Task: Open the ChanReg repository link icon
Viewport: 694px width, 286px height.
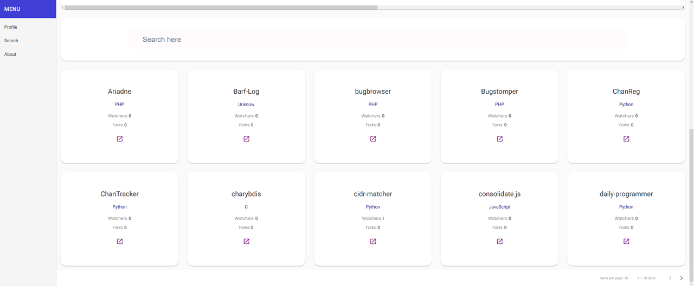Action: point(626,139)
